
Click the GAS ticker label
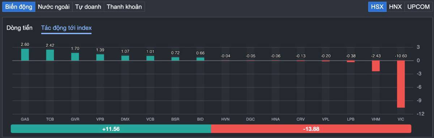click(x=25, y=119)
